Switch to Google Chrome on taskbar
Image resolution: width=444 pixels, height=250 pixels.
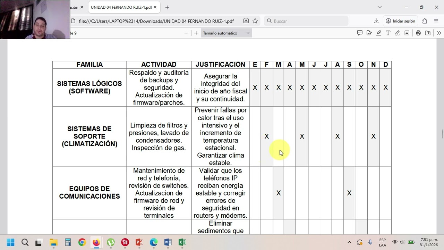[x=82, y=242]
